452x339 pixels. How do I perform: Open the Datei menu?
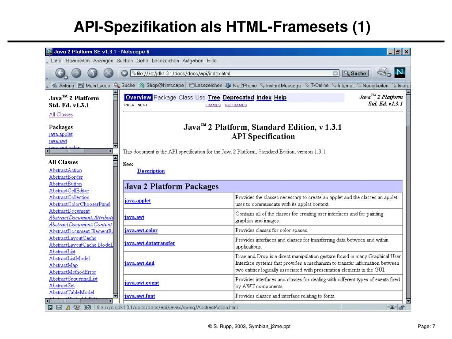click(x=57, y=61)
